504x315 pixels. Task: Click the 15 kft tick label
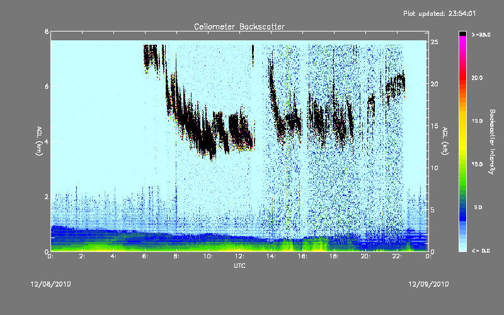point(435,126)
